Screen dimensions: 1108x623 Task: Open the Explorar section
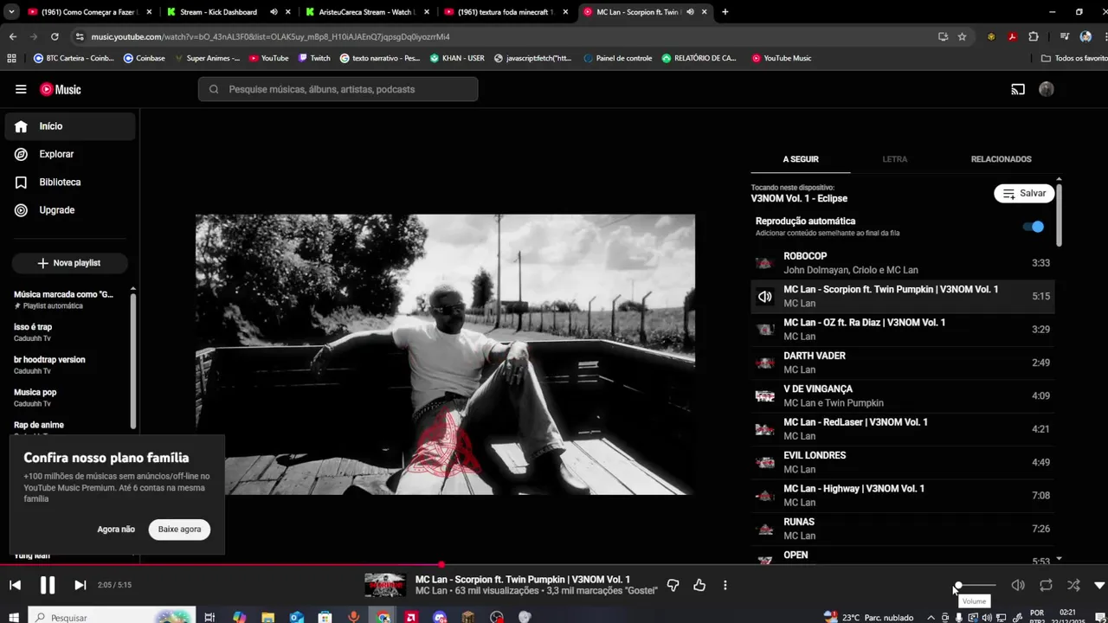click(70, 154)
